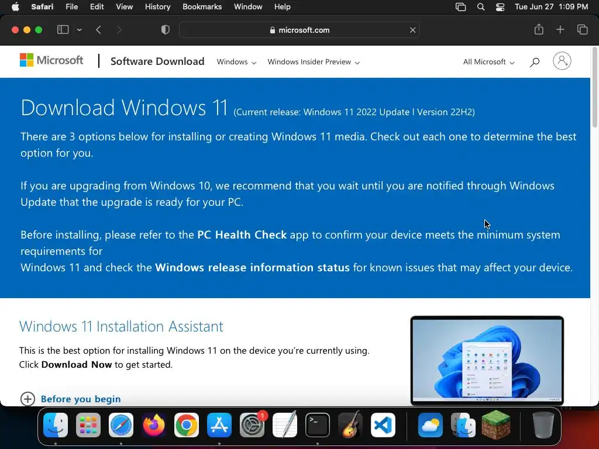Open the PC Health Check link
This screenshot has height=449, width=599.
242,234
